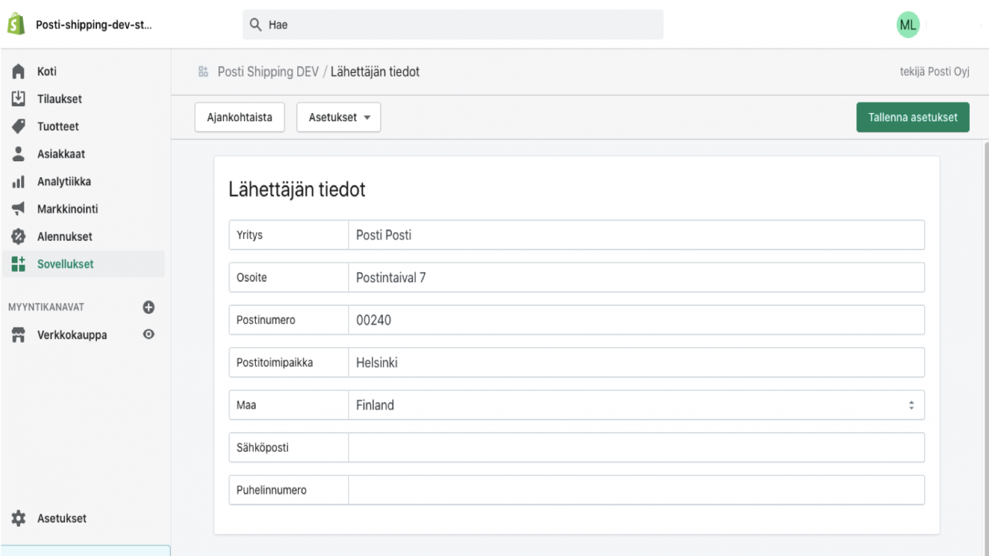Click the Tilaukset orders icon
Screen dimensions: 989x556
(x=19, y=99)
